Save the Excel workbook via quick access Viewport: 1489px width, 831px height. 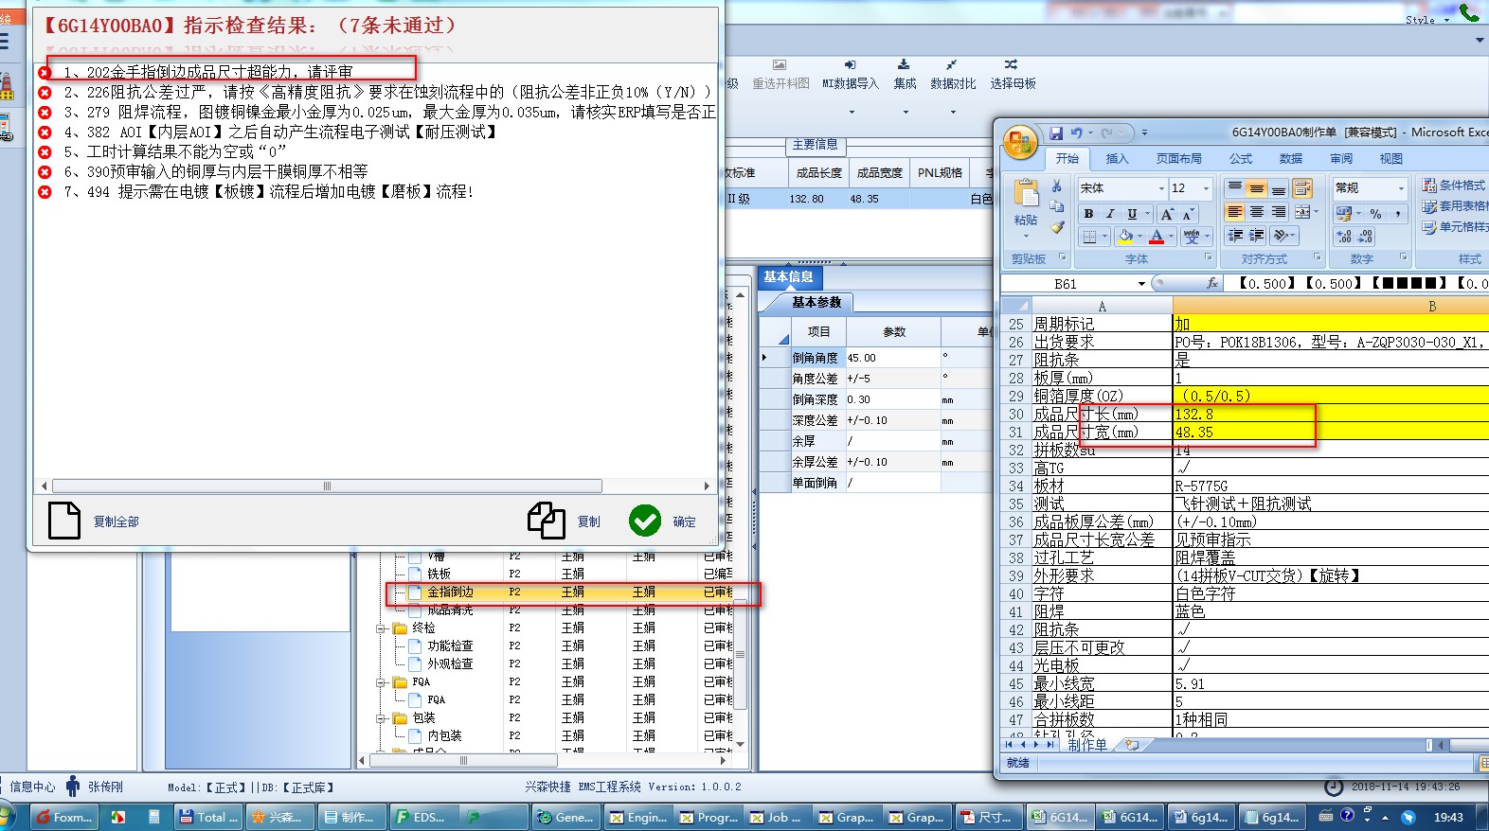(1056, 133)
